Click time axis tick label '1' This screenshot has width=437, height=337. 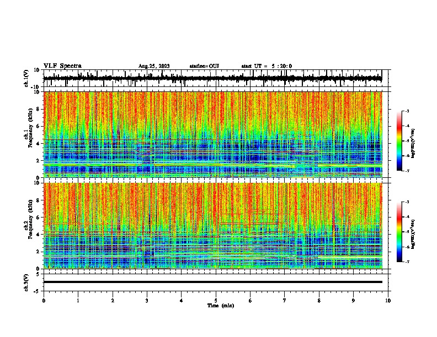(x=78, y=301)
